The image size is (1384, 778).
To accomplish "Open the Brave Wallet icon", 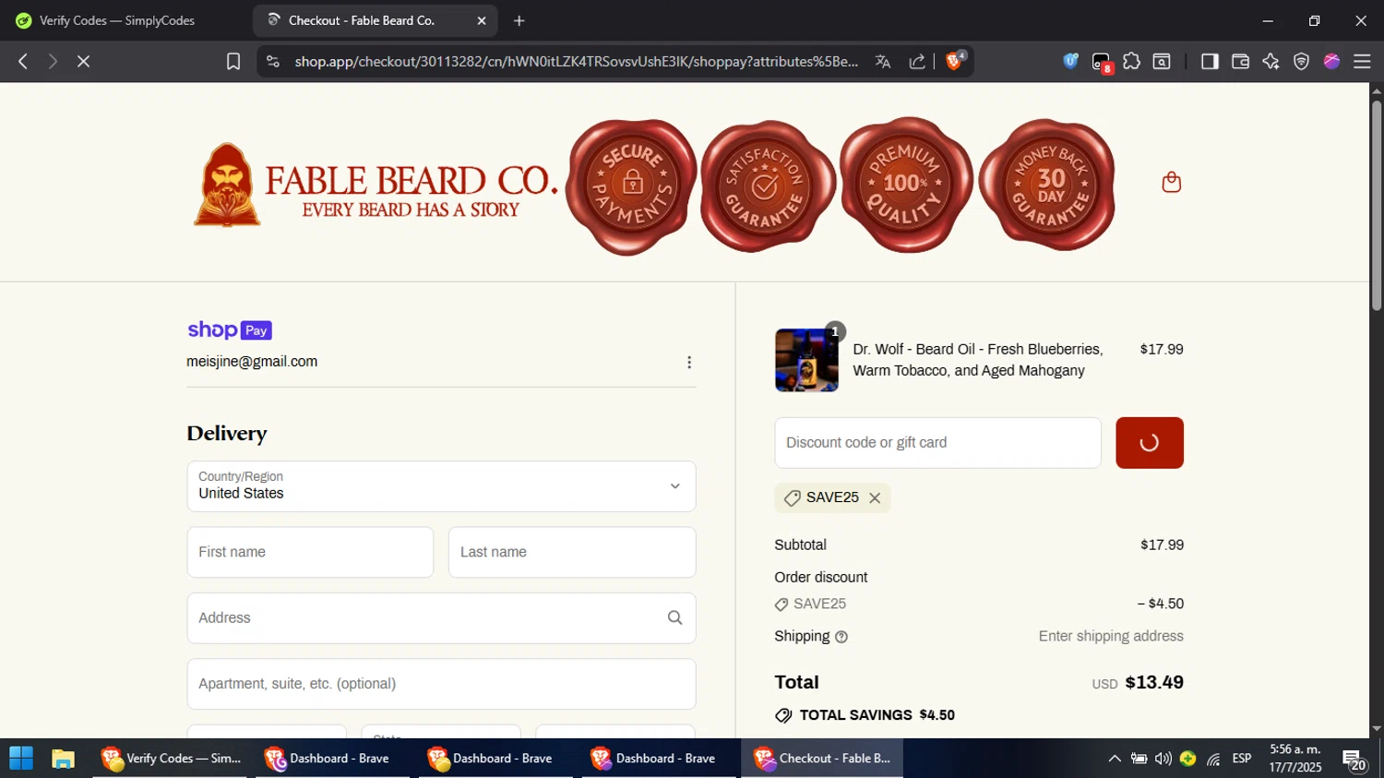I will coord(1240,61).
